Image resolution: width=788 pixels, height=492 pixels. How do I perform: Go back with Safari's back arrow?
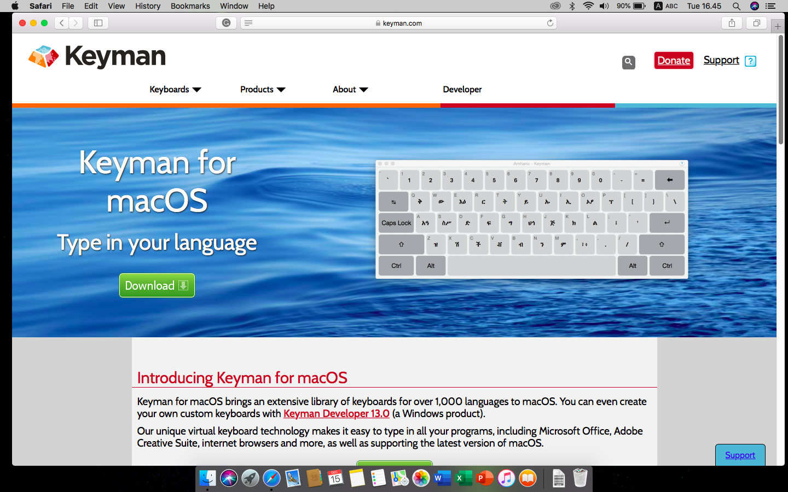pyautogui.click(x=61, y=23)
